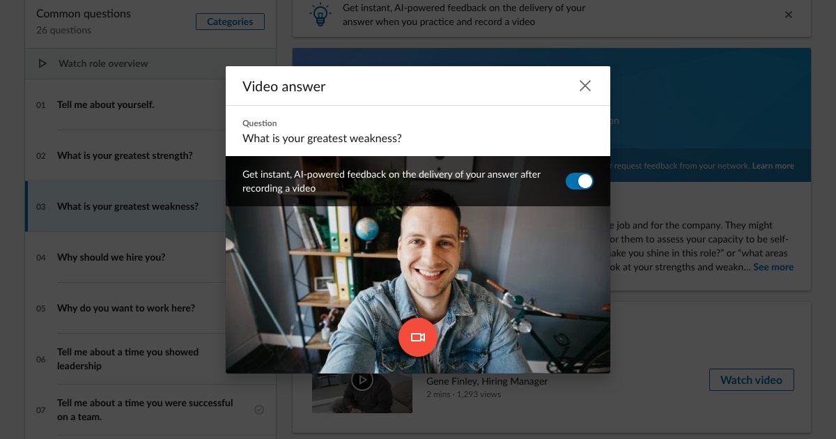Start recording with the red camera button
836x439 pixels.
[418, 337]
